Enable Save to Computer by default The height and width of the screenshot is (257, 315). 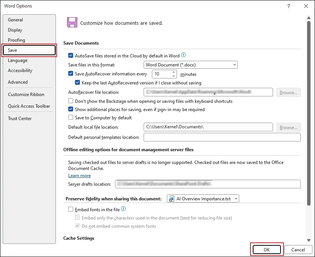[71, 117]
